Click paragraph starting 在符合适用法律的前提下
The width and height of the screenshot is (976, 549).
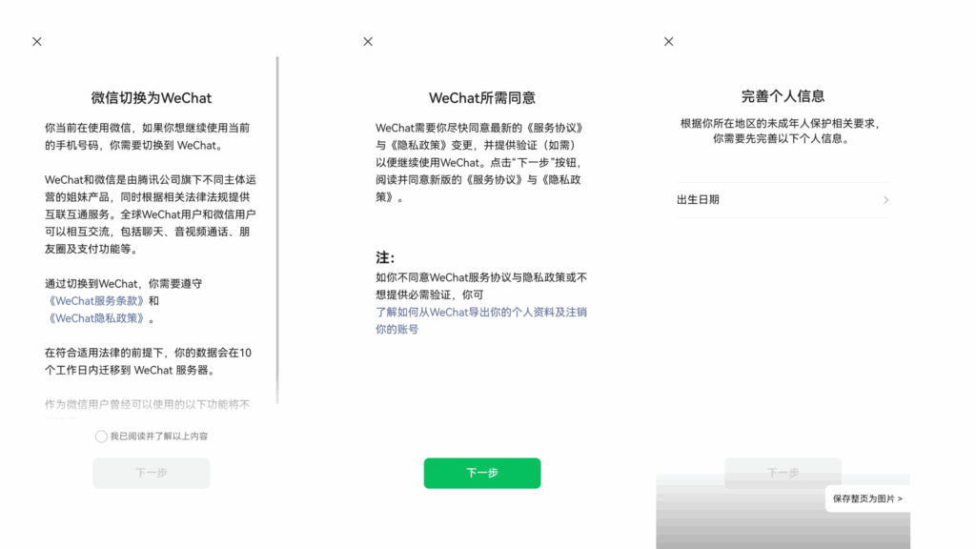point(148,361)
